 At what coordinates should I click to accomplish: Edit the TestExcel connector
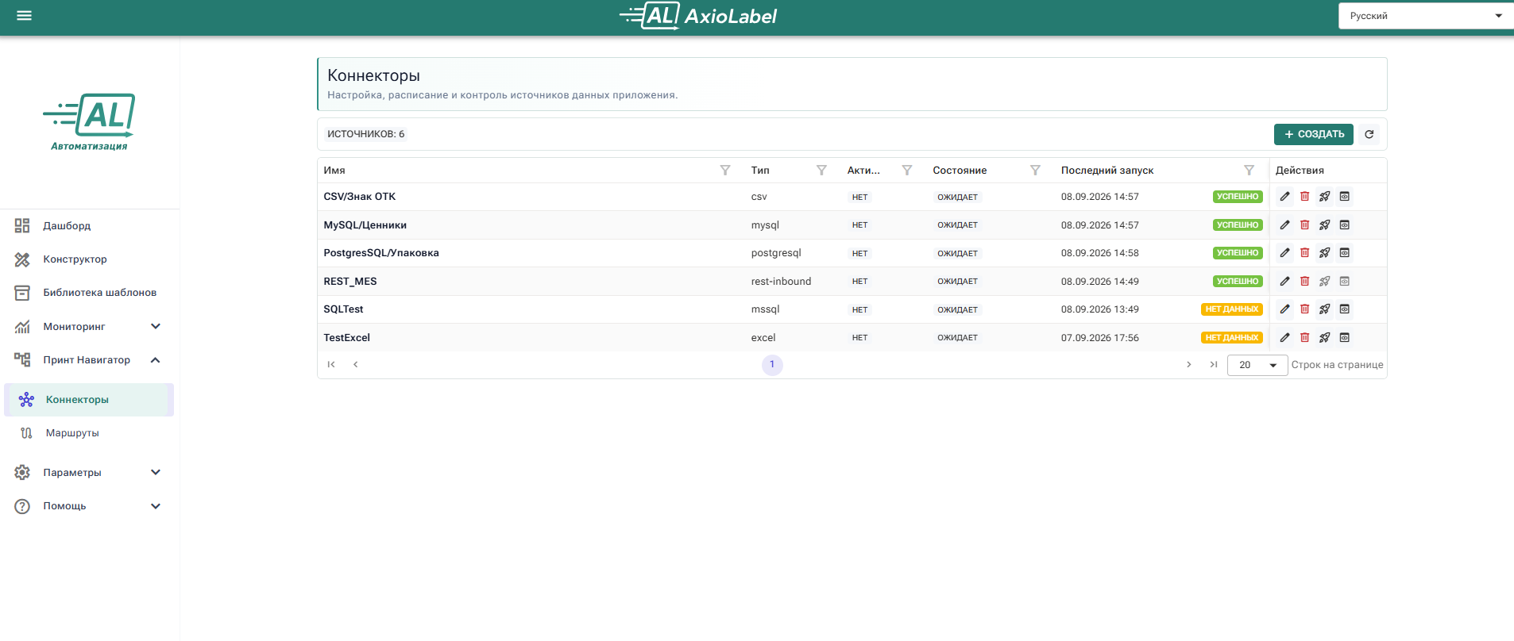(x=1284, y=338)
